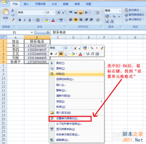Choose 选择性粘贴(V) in the context menu
This screenshot has height=144, width=146.
coord(77,79)
